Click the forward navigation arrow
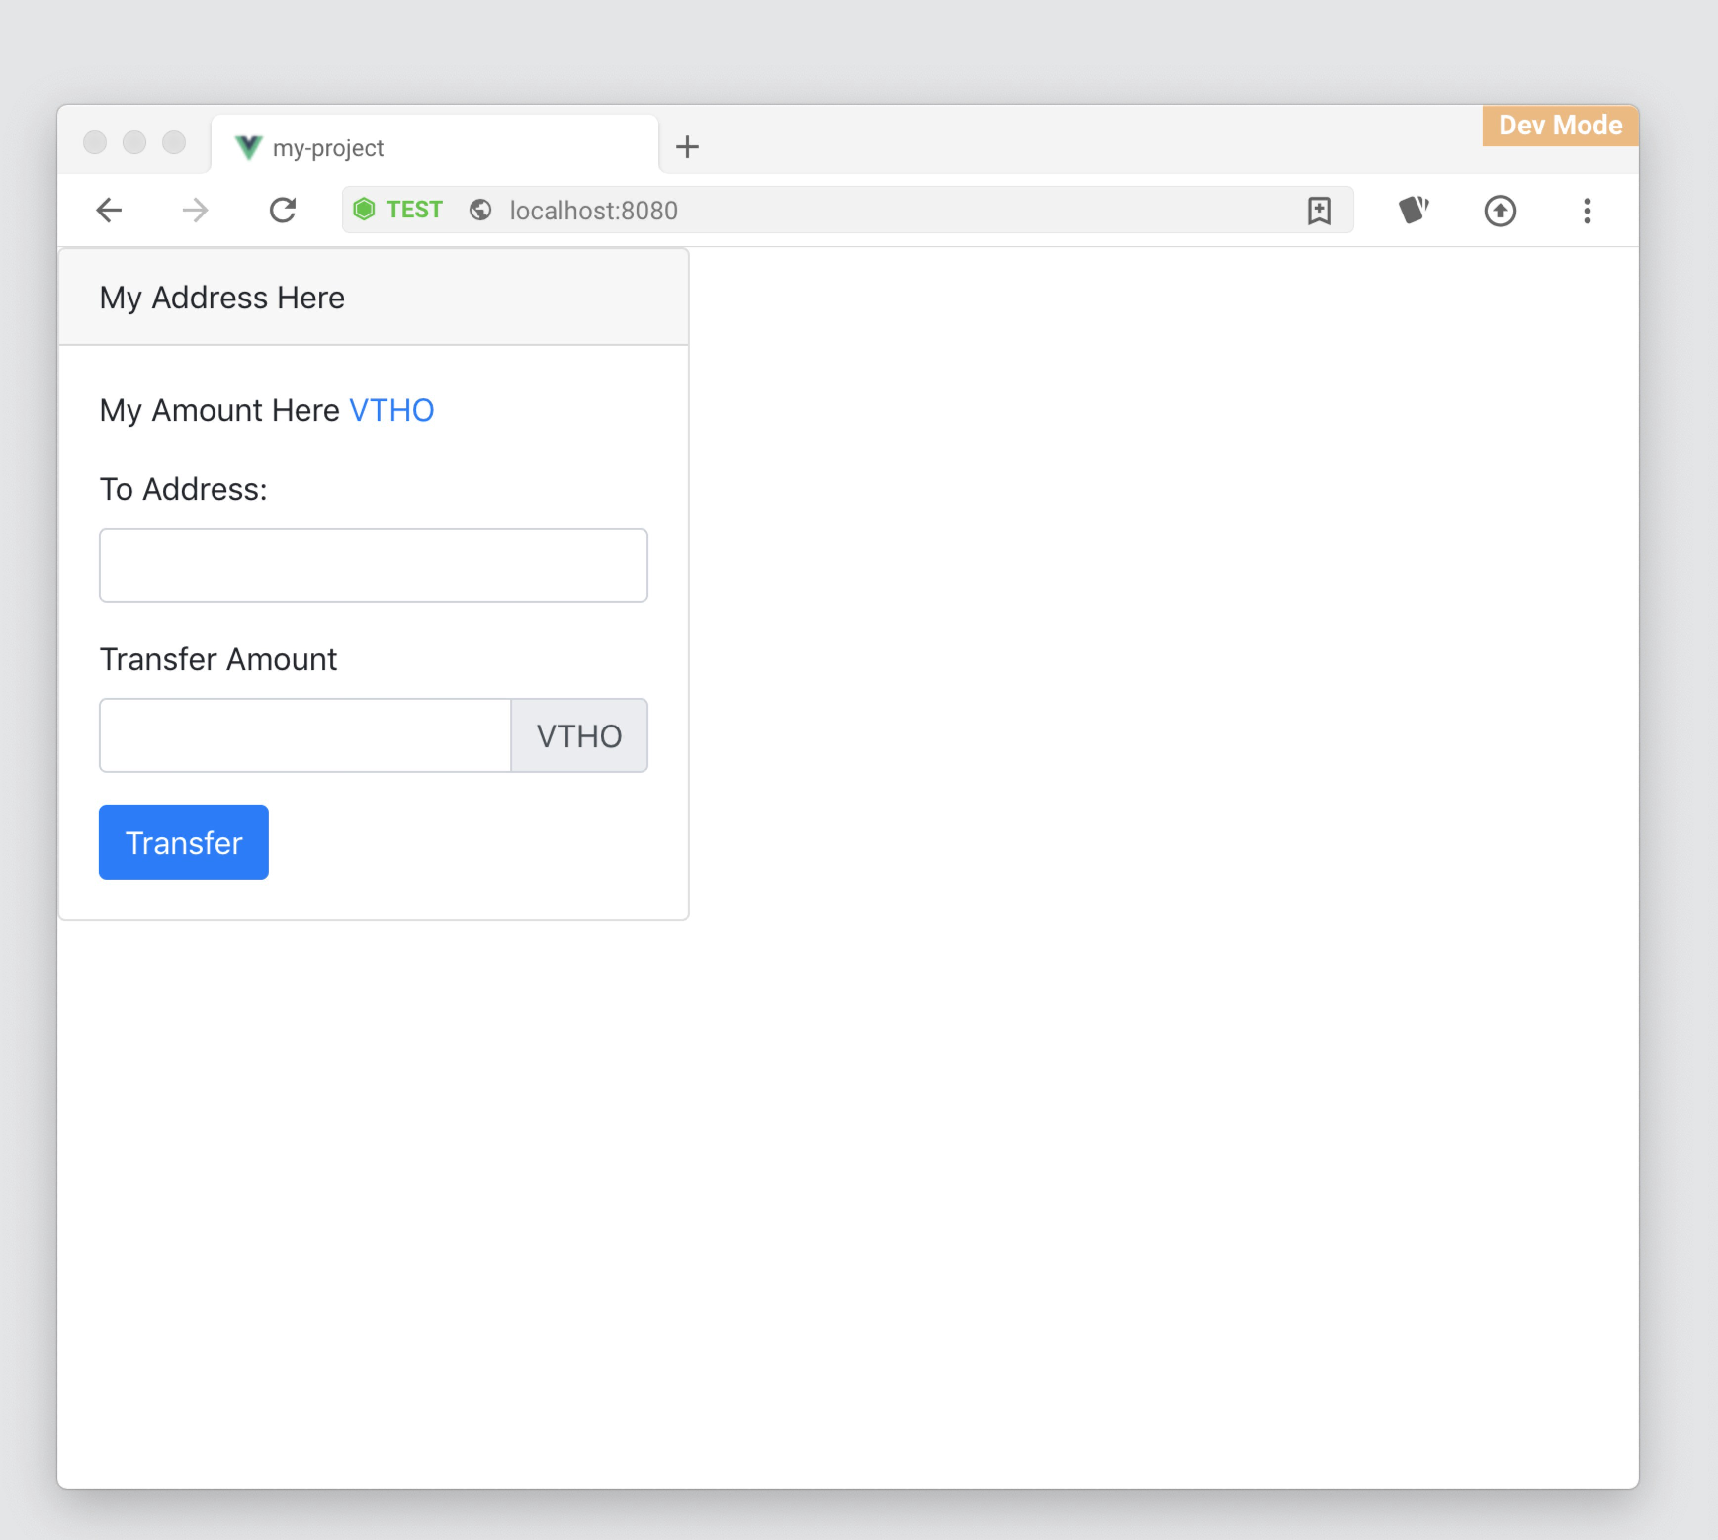The image size is (1718, 1540). click(196, 210)
